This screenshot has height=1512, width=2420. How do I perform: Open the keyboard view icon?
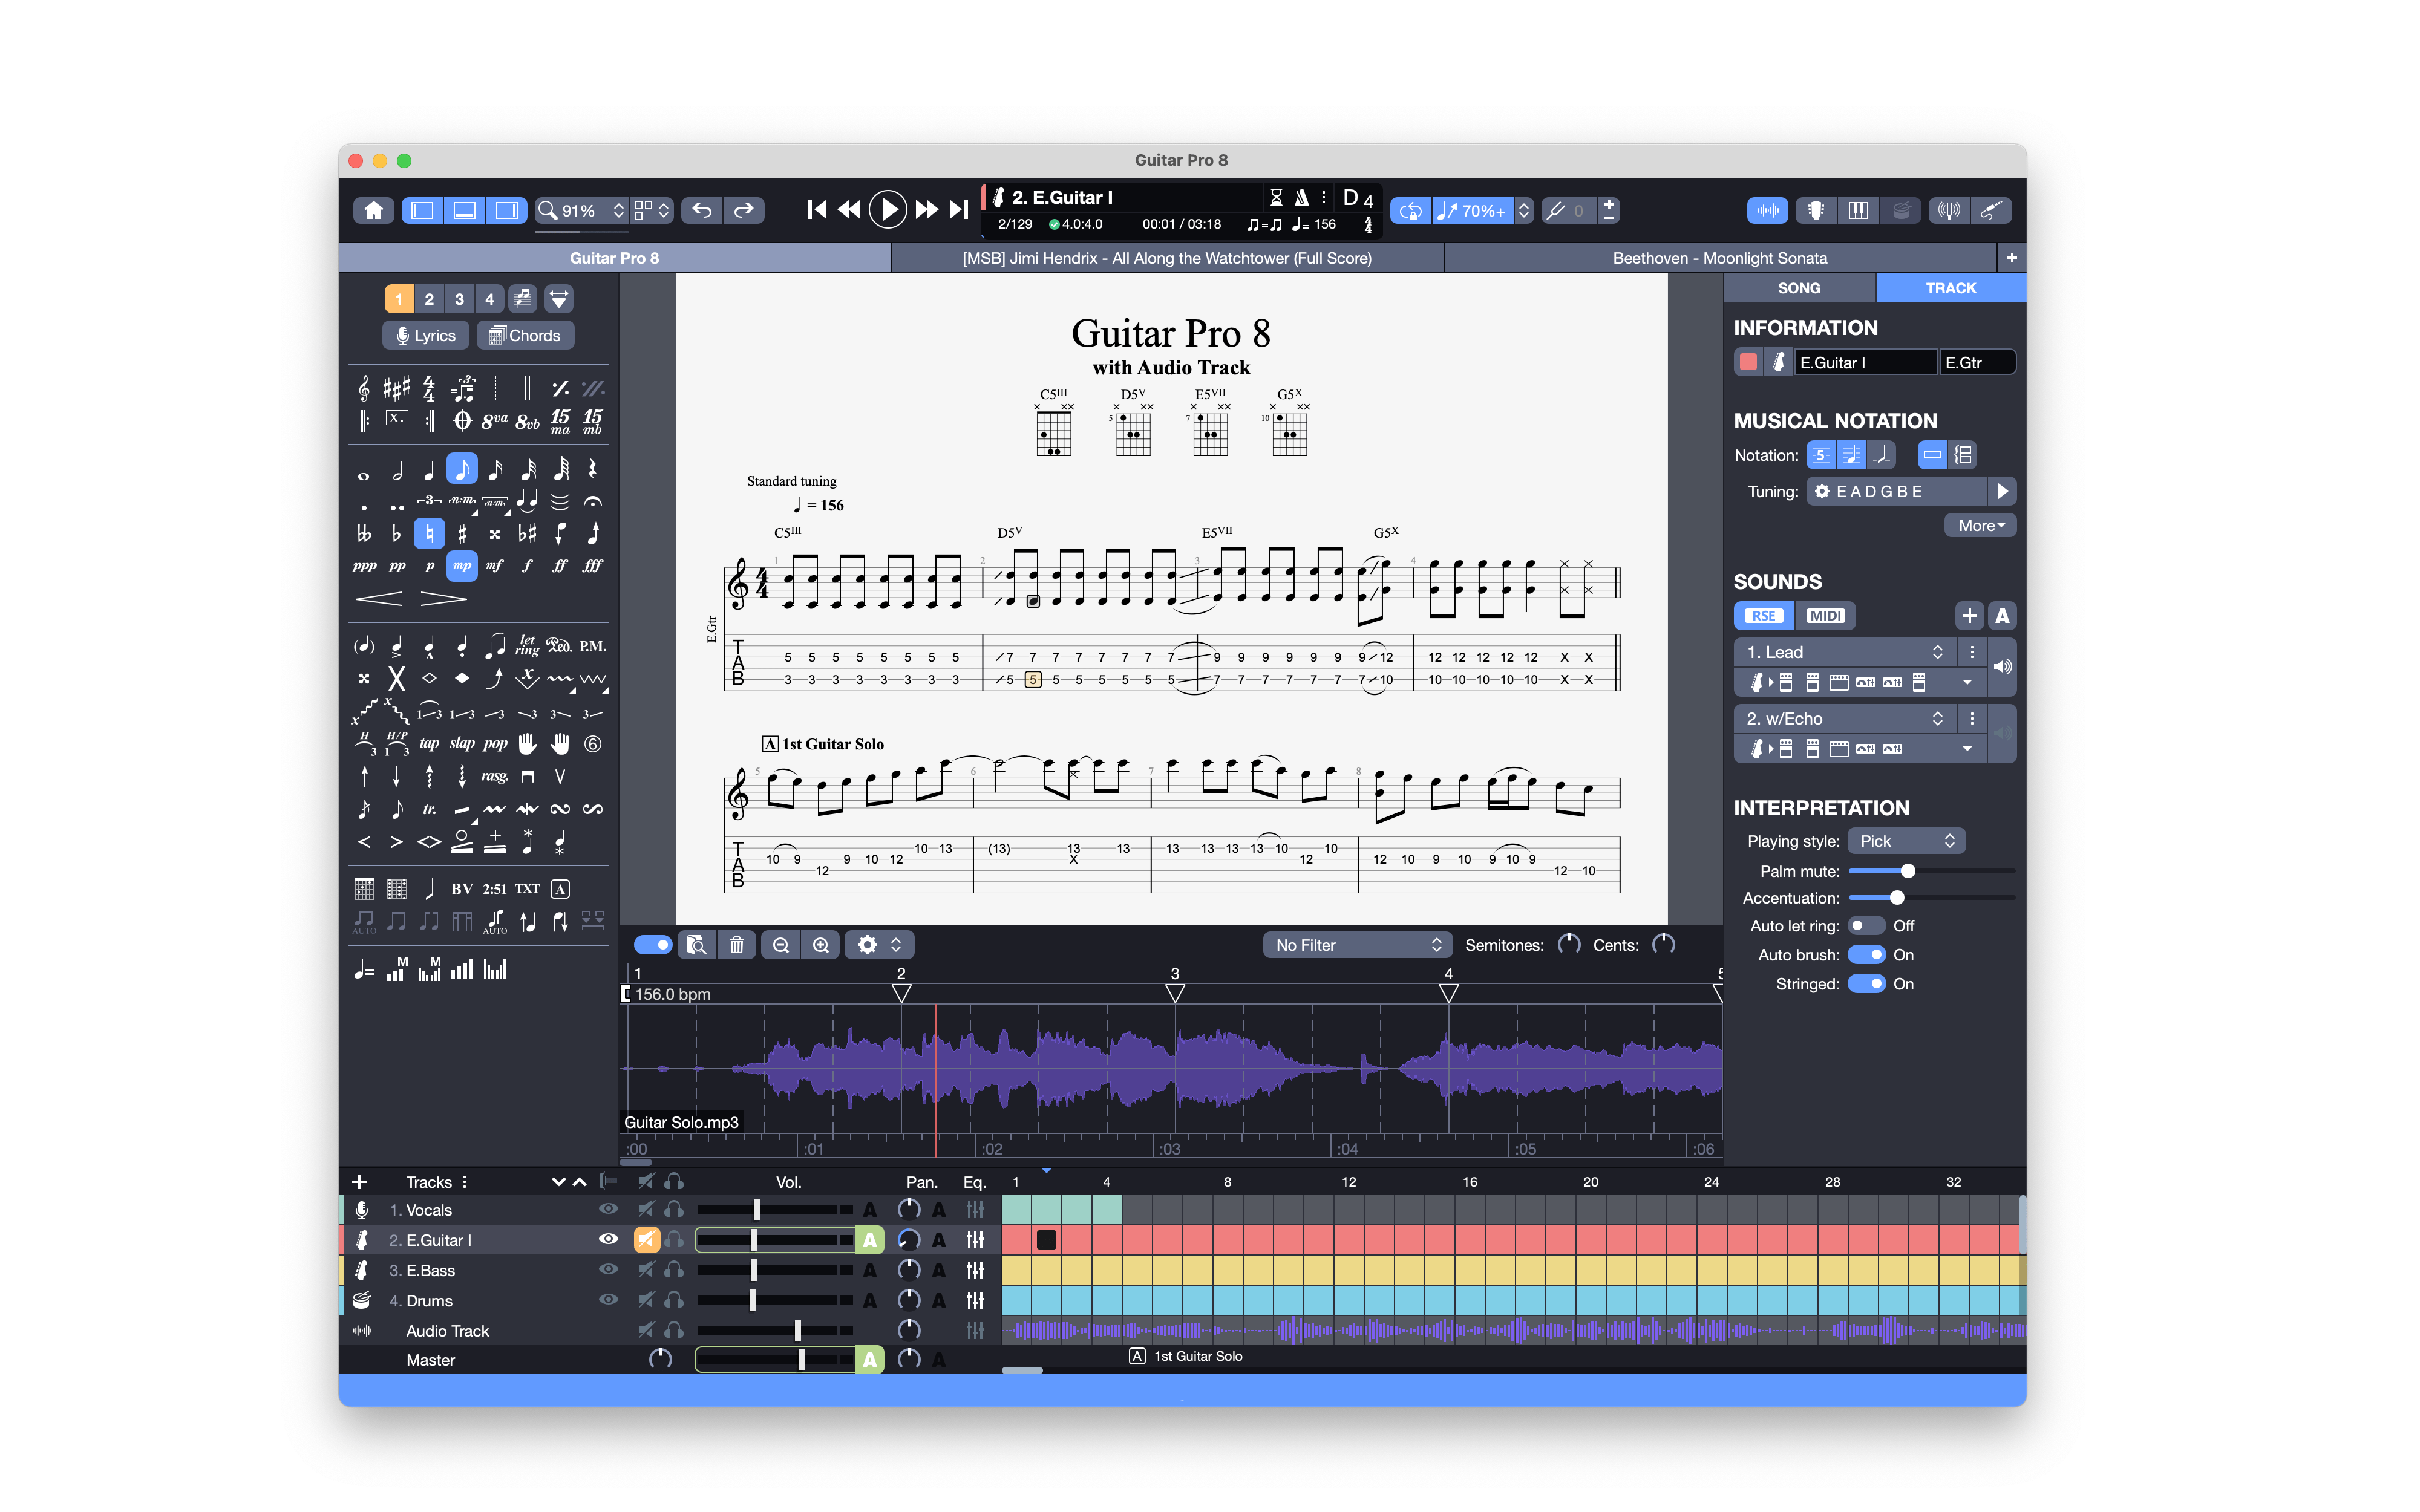click(1858, 210)
